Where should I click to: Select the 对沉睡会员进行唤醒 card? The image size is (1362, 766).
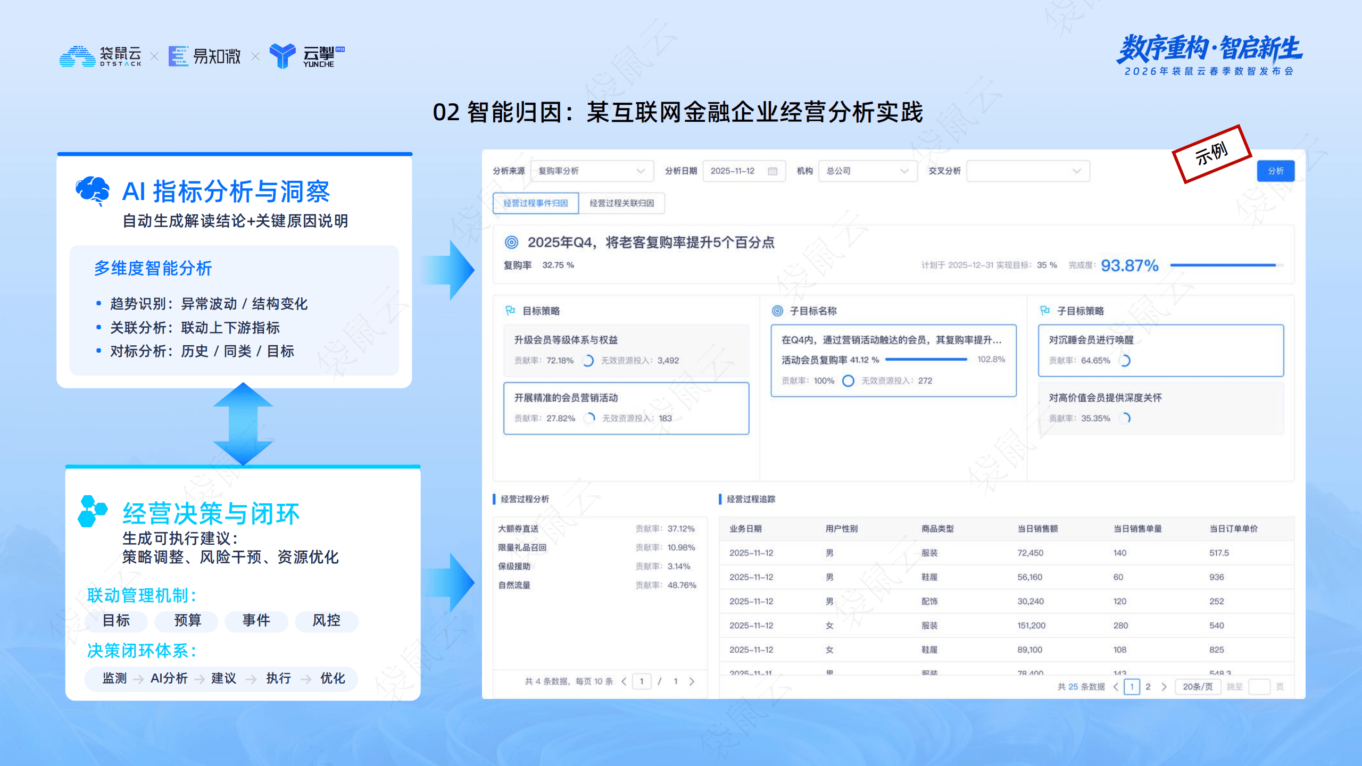coord(1161,351)
